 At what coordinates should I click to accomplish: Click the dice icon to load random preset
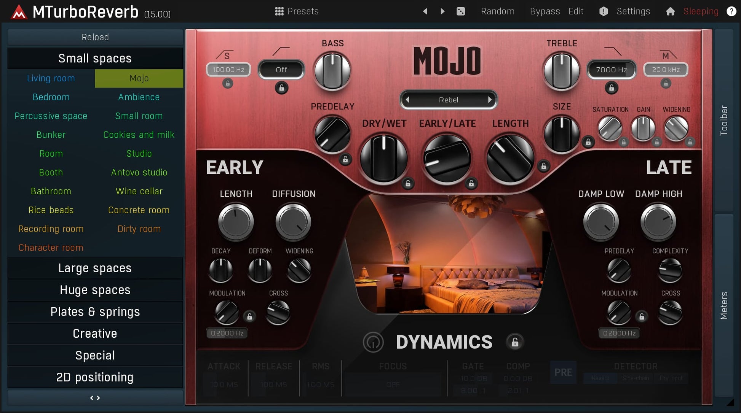(461, 11)
